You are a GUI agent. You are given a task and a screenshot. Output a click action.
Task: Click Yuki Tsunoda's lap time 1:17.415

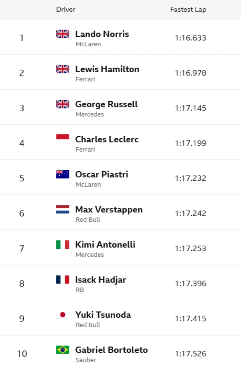click(x=191, y=319)
